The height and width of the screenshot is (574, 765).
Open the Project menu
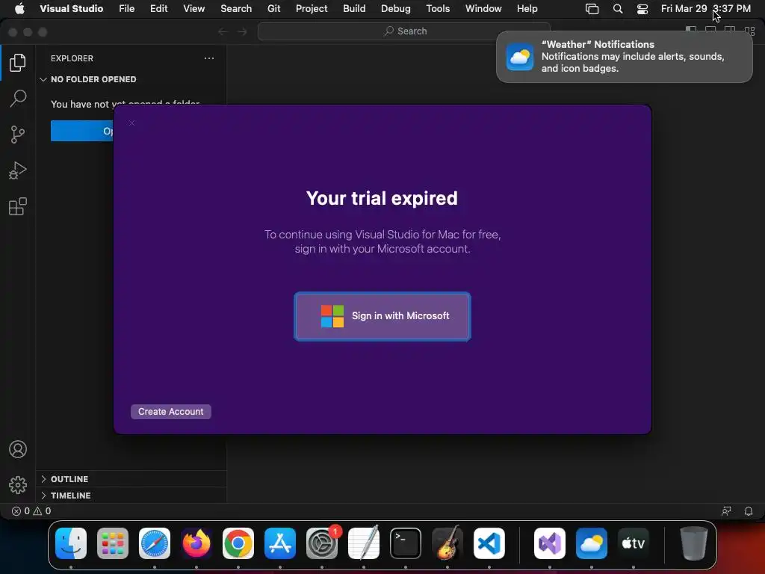[312, 9]
